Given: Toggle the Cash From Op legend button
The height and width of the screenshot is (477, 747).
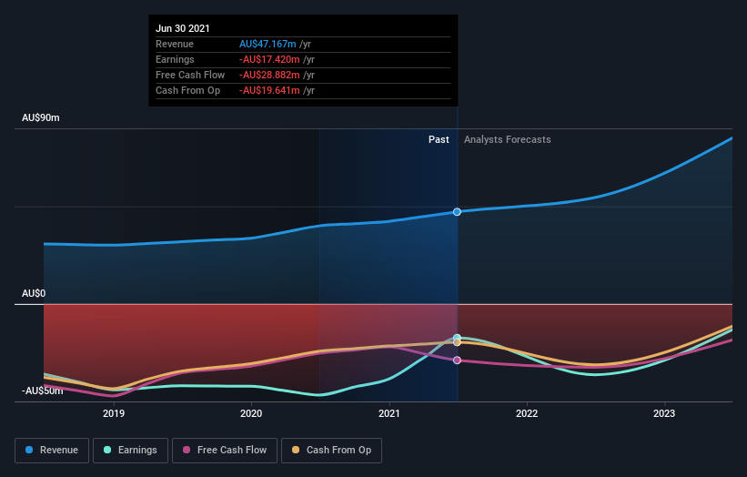Looking at the screenshot, I should coord(331,451).
